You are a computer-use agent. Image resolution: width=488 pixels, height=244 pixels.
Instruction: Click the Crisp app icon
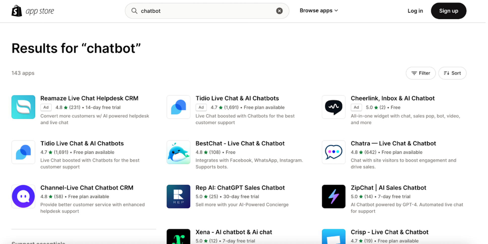coord(334,236)
